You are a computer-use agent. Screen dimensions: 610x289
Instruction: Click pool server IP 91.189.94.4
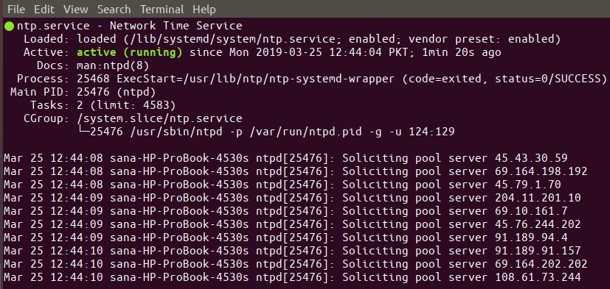point(531,238)
